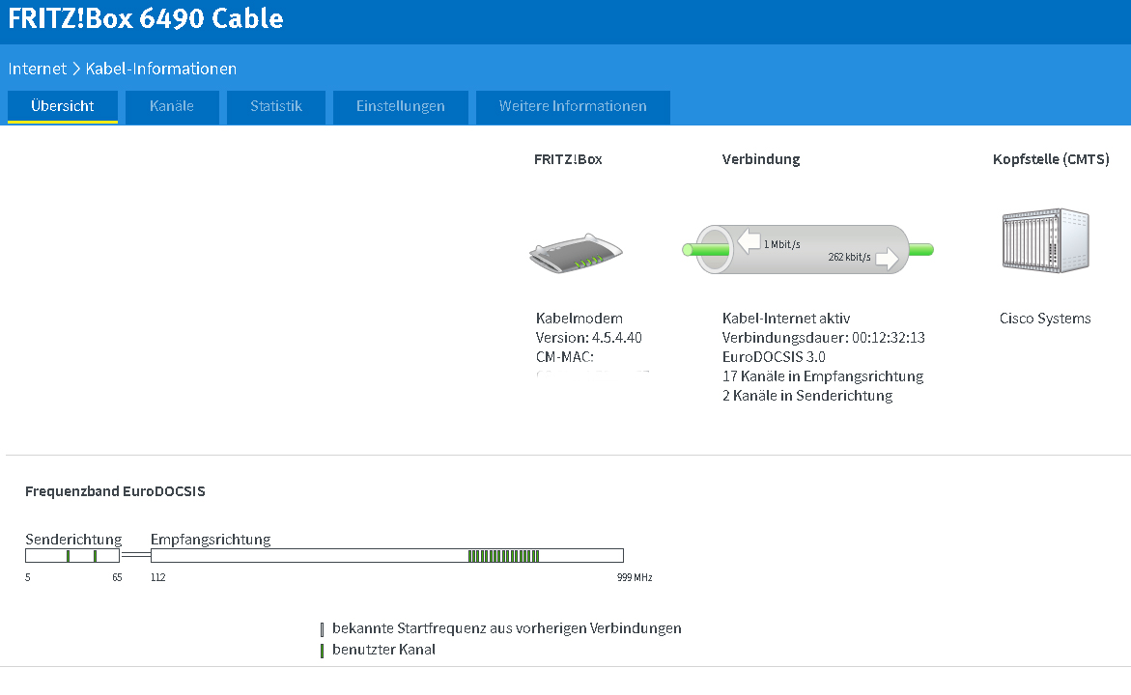Click the 'benutzter Kanal' legend marker
This screenshot has height=695, width=1131.
click(x=322, y=651)
